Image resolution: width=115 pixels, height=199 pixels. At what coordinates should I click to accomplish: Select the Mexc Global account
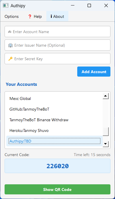pyautogui.click(x=54, y=98)
